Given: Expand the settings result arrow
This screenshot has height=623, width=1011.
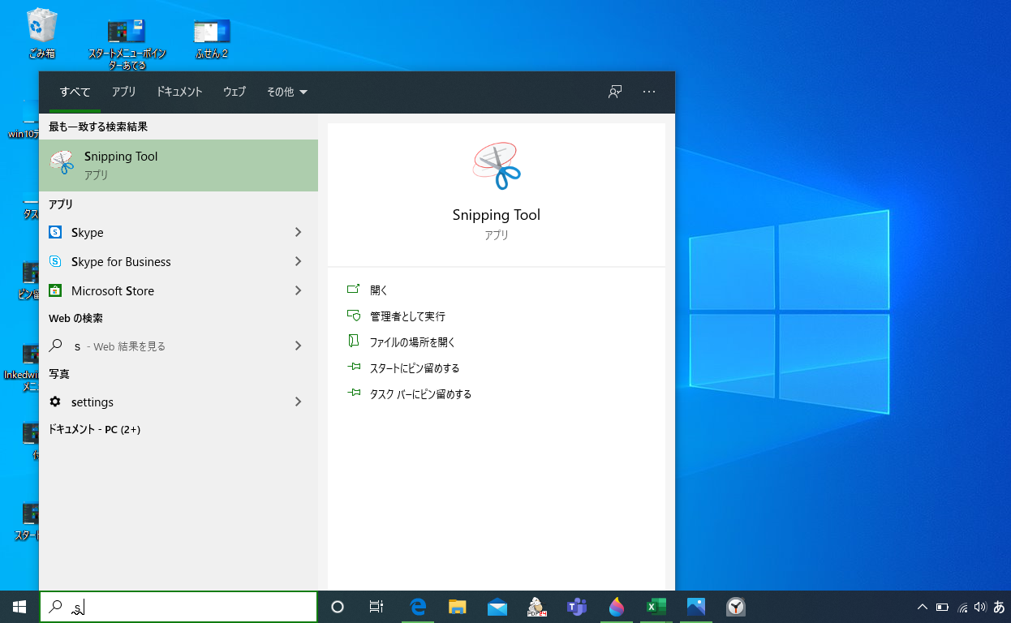Looking at the screenshot, I should pos(298,402).
